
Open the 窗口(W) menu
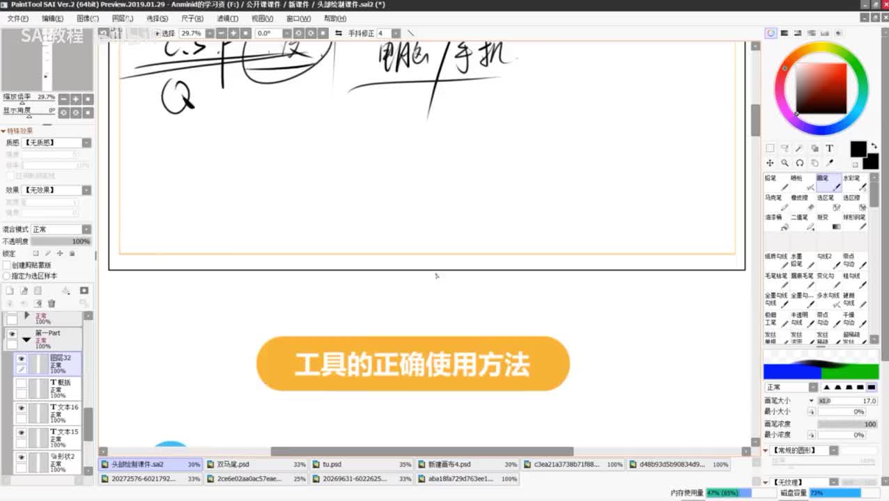pos(298,18)
